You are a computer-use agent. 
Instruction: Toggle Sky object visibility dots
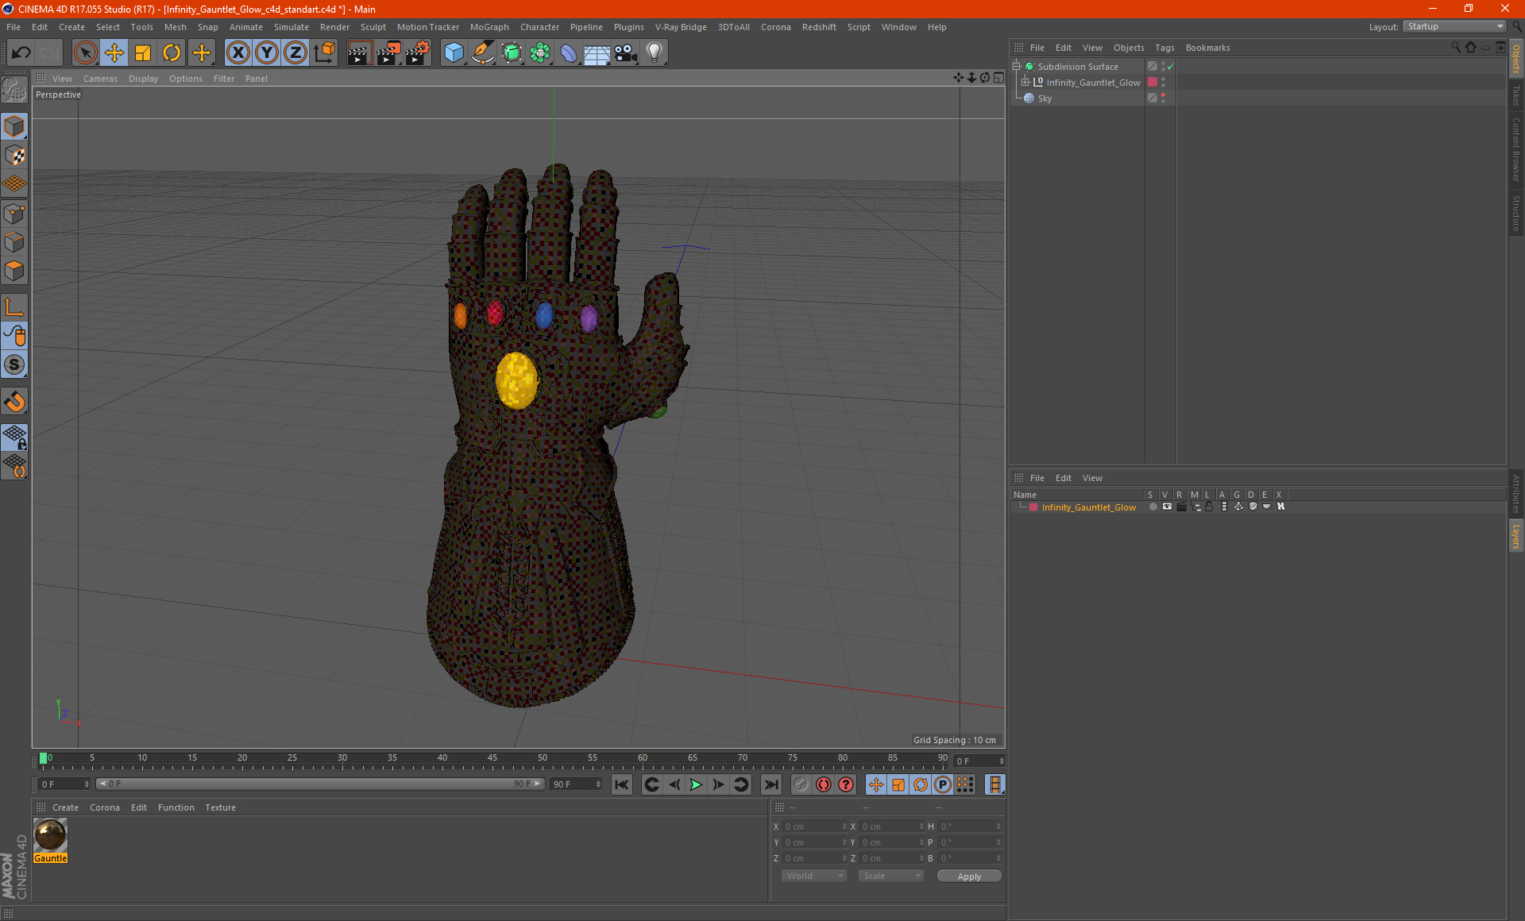(1163, 98)
